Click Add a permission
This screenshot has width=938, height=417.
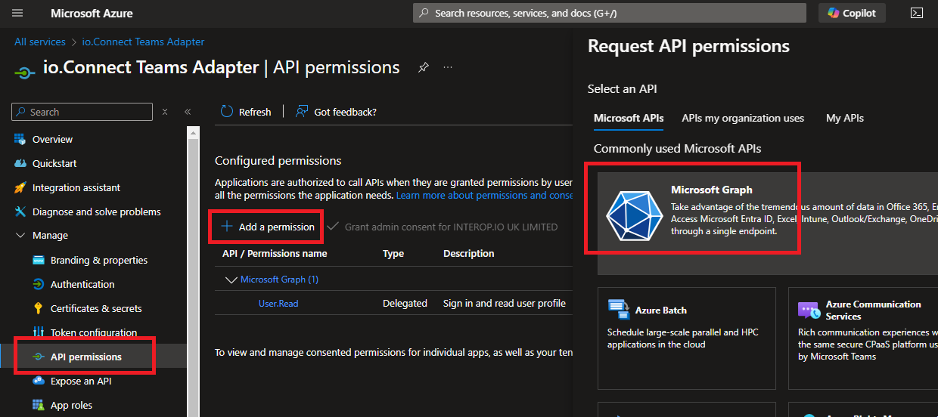tap(268, 227)
